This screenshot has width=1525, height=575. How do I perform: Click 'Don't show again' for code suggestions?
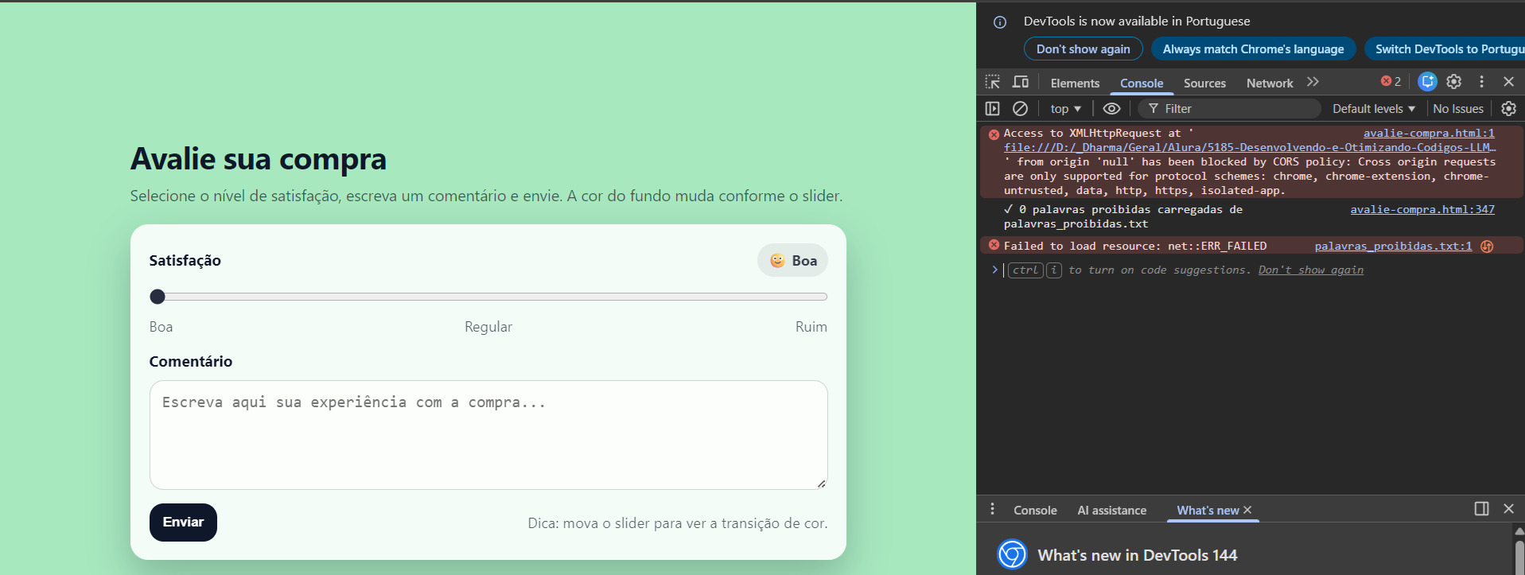pos(1310,270)
